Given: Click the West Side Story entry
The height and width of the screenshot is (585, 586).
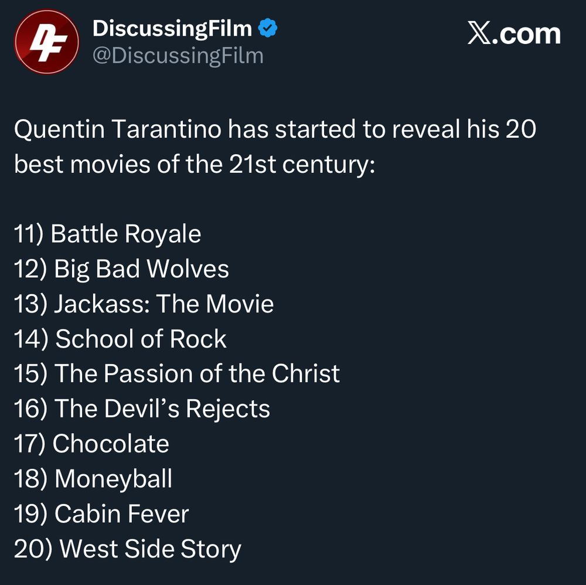Looking at the screenshot, I should pos(127,549).
